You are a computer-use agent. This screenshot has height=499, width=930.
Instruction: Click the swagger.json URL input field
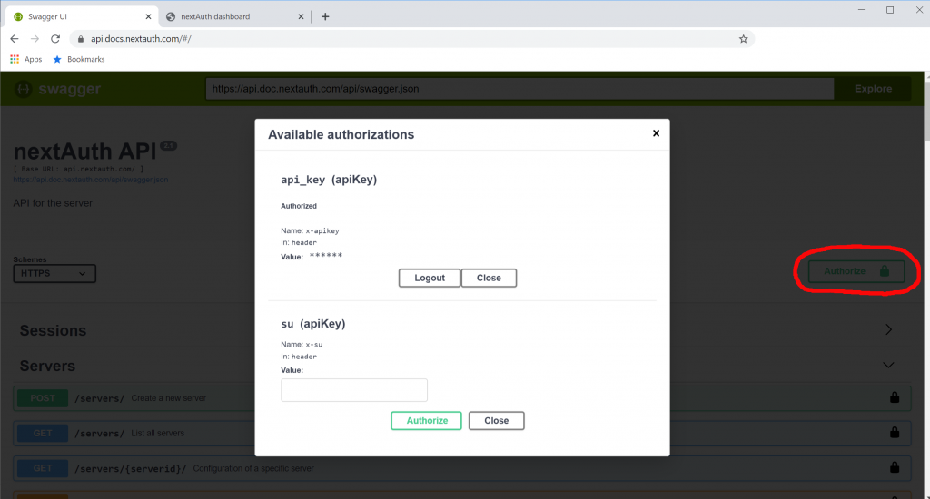click(519, 89)
